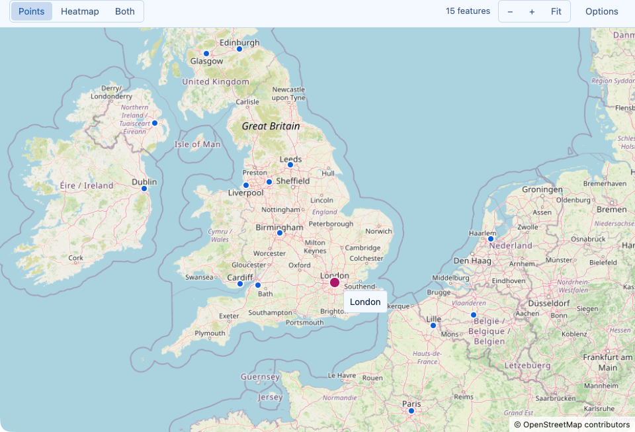635x432 pixels.
Task: Switch to Heatmap view mode
Action: [80, 11]
